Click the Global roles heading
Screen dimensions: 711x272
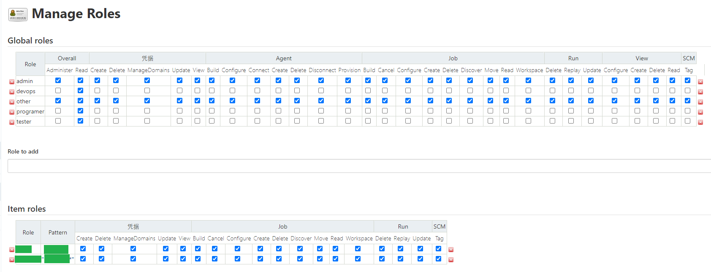coord(30,40)
